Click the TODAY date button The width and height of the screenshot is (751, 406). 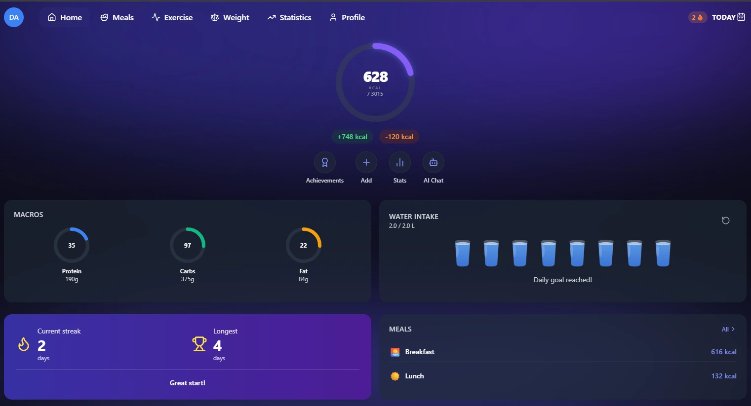click(728, 17)
